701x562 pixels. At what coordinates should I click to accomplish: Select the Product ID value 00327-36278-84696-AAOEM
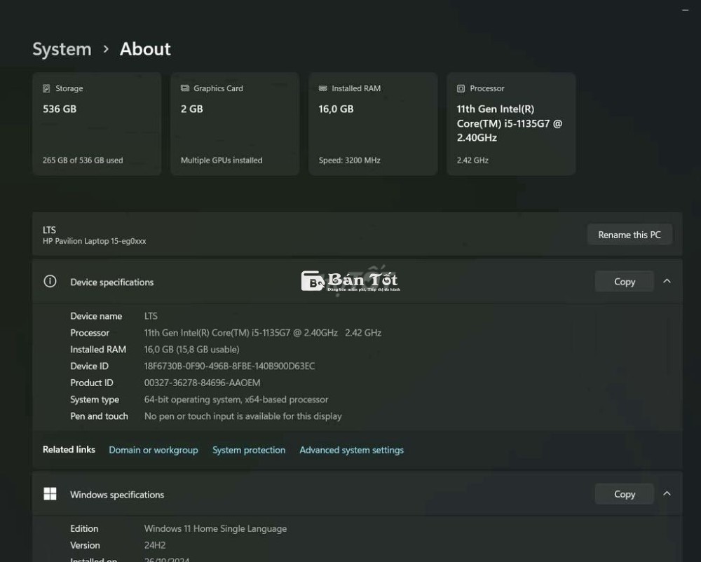[x=202, y=383]
